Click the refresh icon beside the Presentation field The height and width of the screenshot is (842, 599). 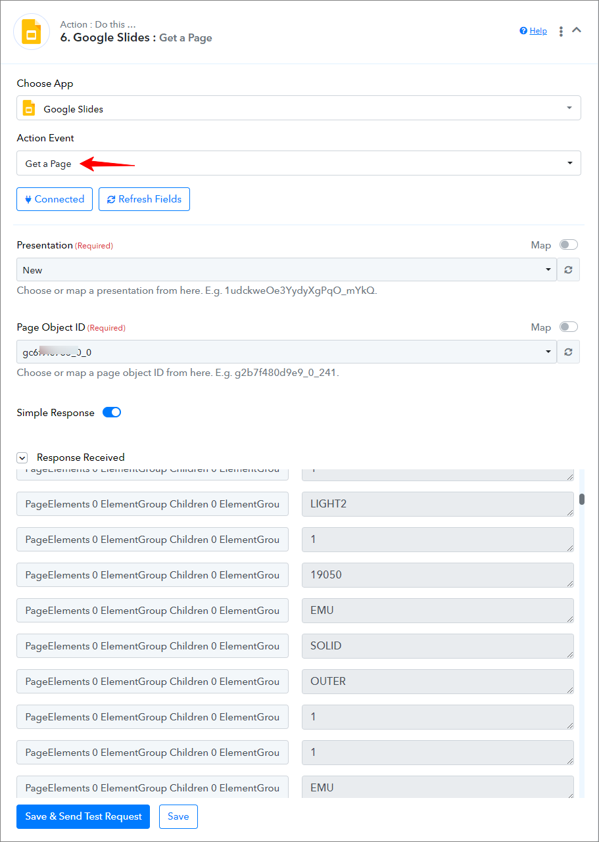568,269
